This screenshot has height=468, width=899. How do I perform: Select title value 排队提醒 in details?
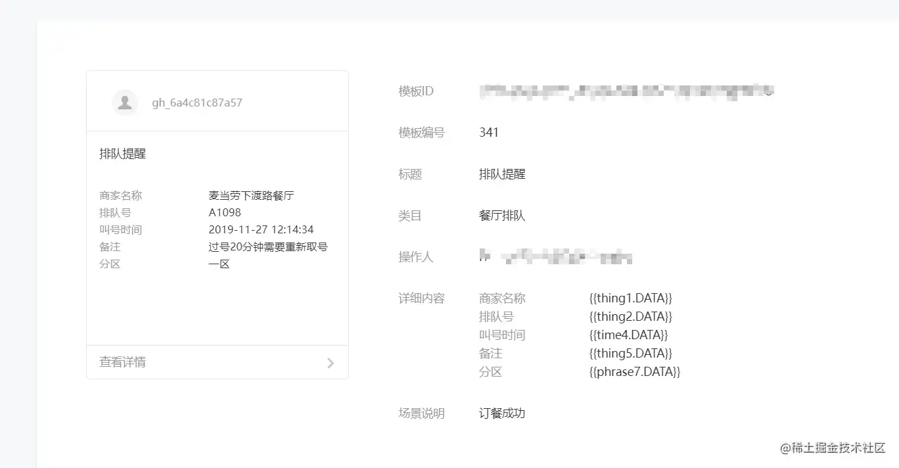(502, 174)
